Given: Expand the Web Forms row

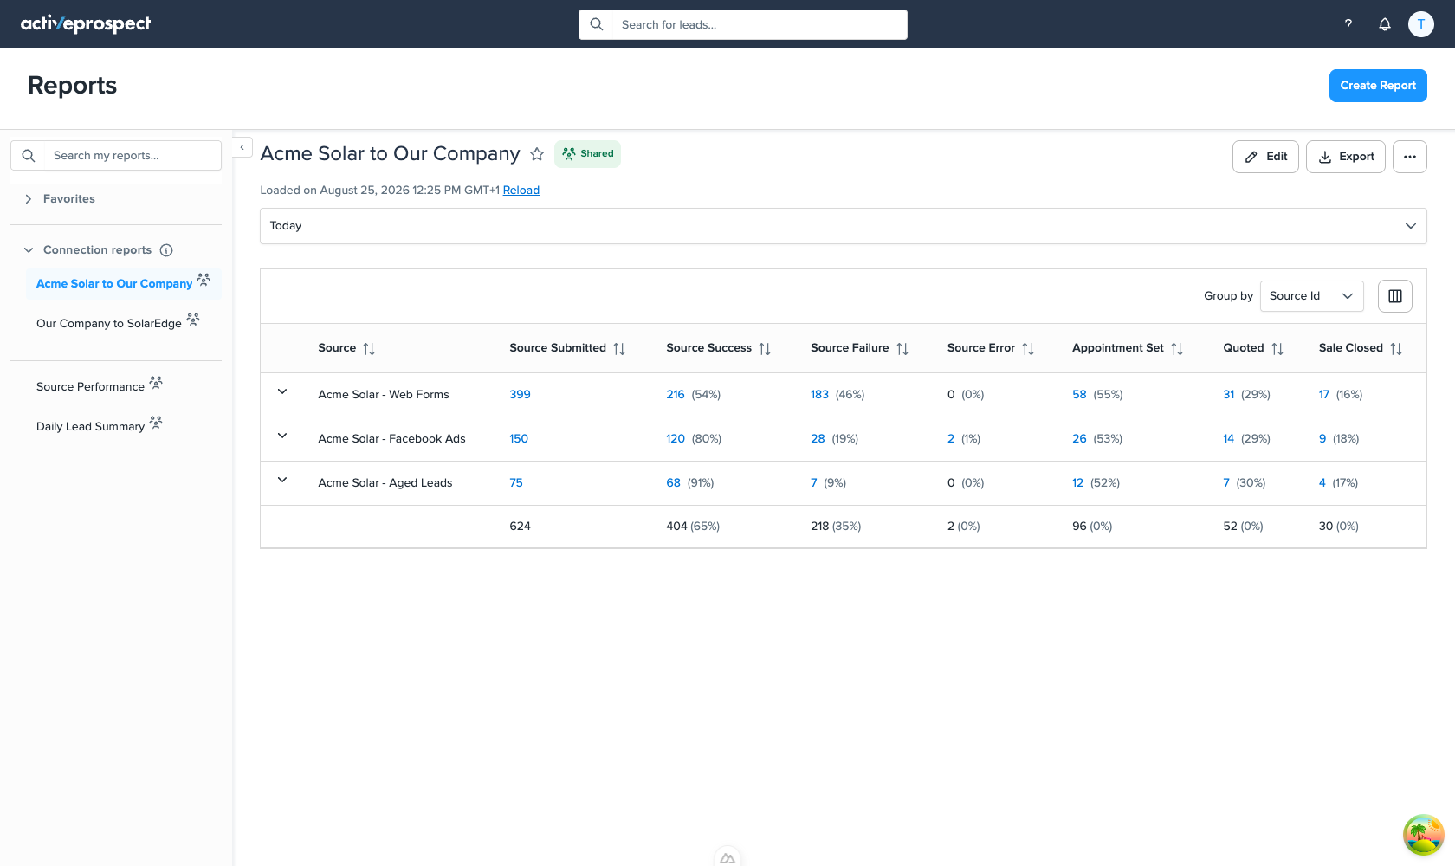Looking at the screenshot, I should [282, 392].
